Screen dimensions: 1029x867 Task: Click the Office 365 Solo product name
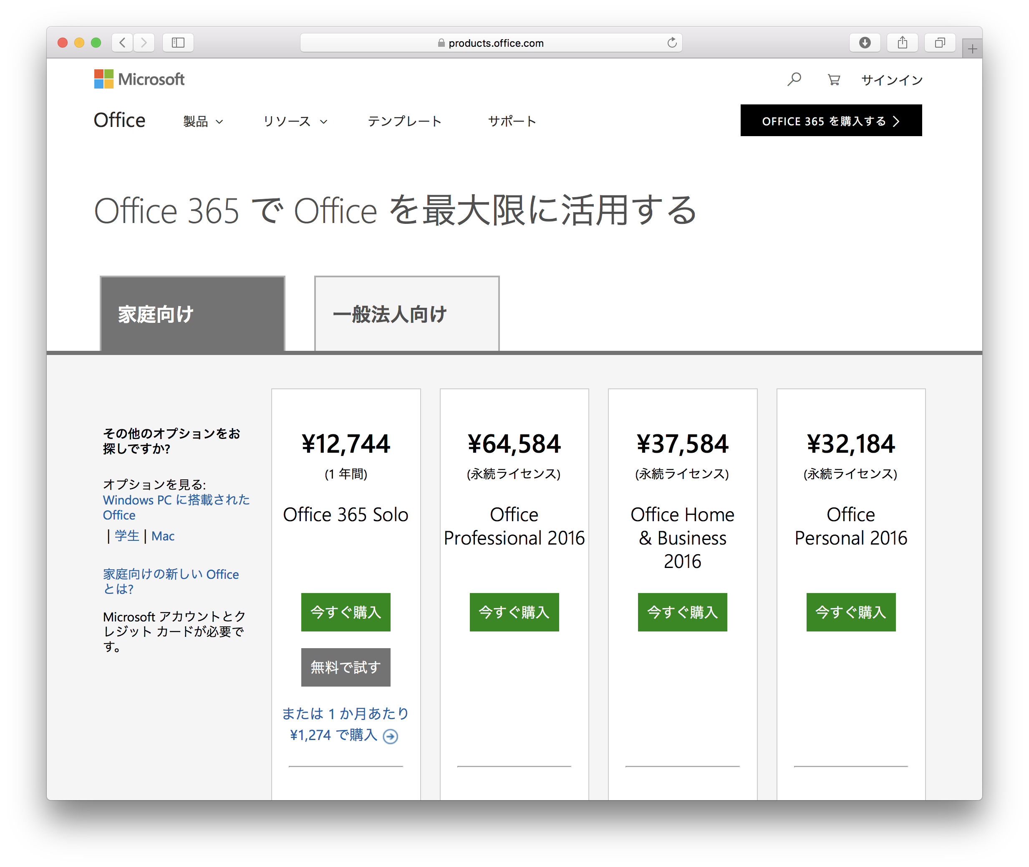pyautogui.click(x=346, y=515)
